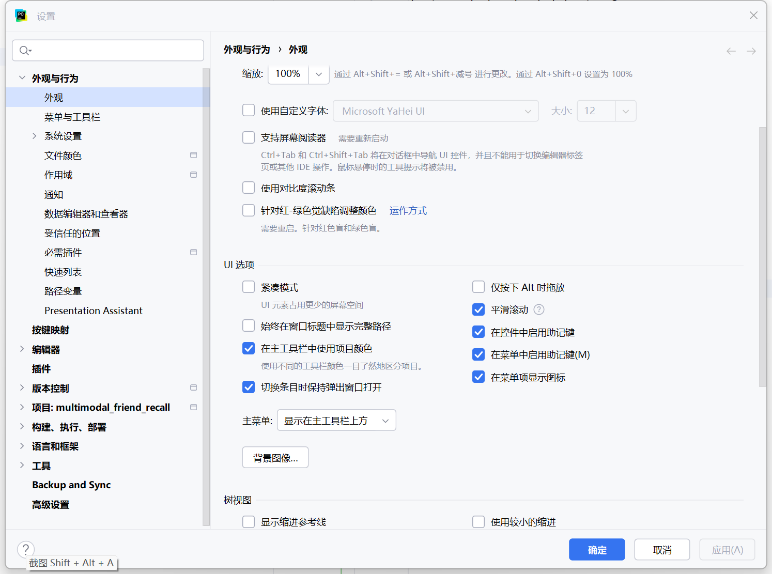The image size is (772, 574).
Task: Click project-level icon beside 版本控制
Action: (194, 387)
